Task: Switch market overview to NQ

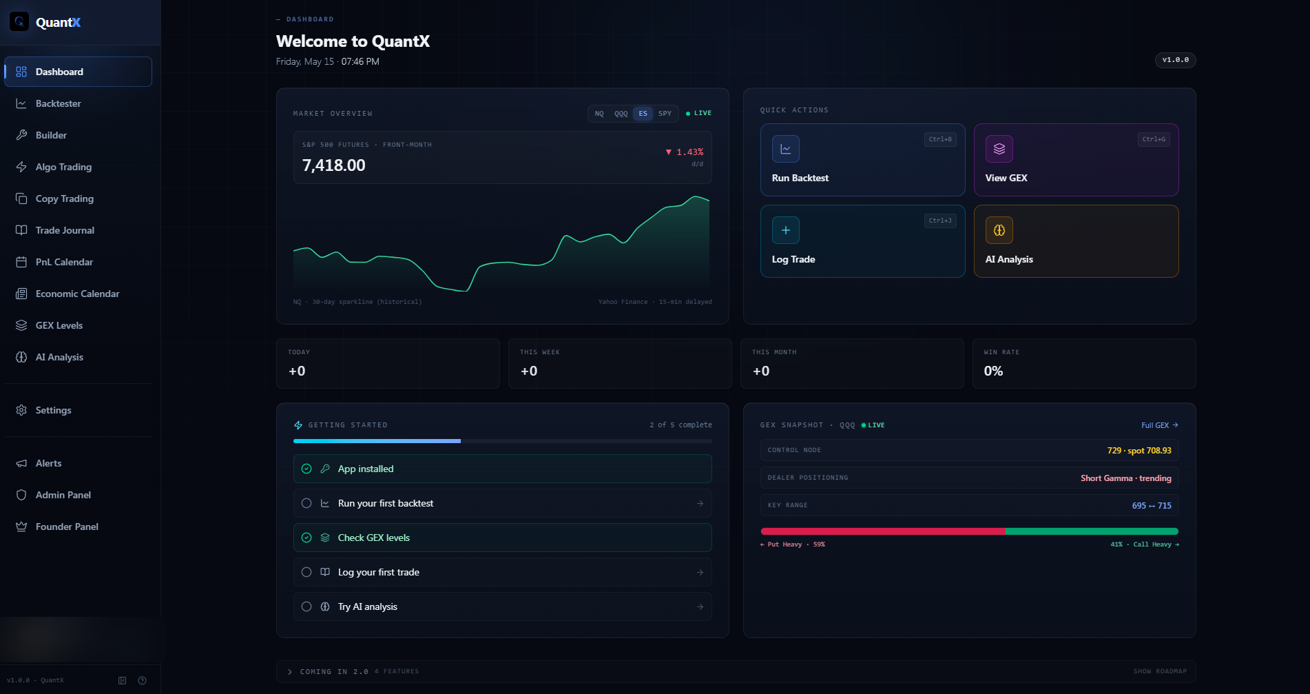Action: coord(599,114)
